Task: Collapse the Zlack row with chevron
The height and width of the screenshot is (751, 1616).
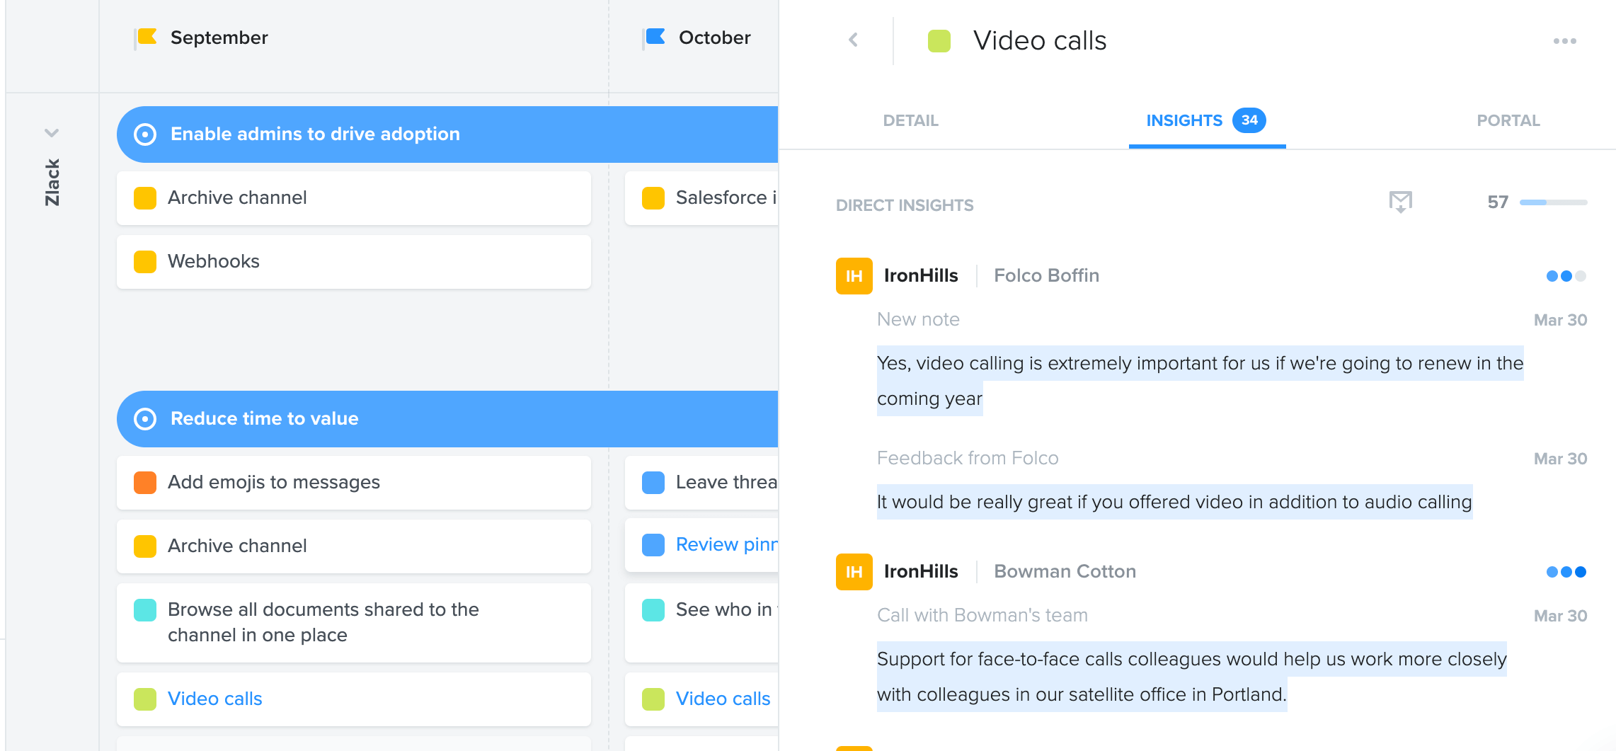Action: tap(52, 132)
